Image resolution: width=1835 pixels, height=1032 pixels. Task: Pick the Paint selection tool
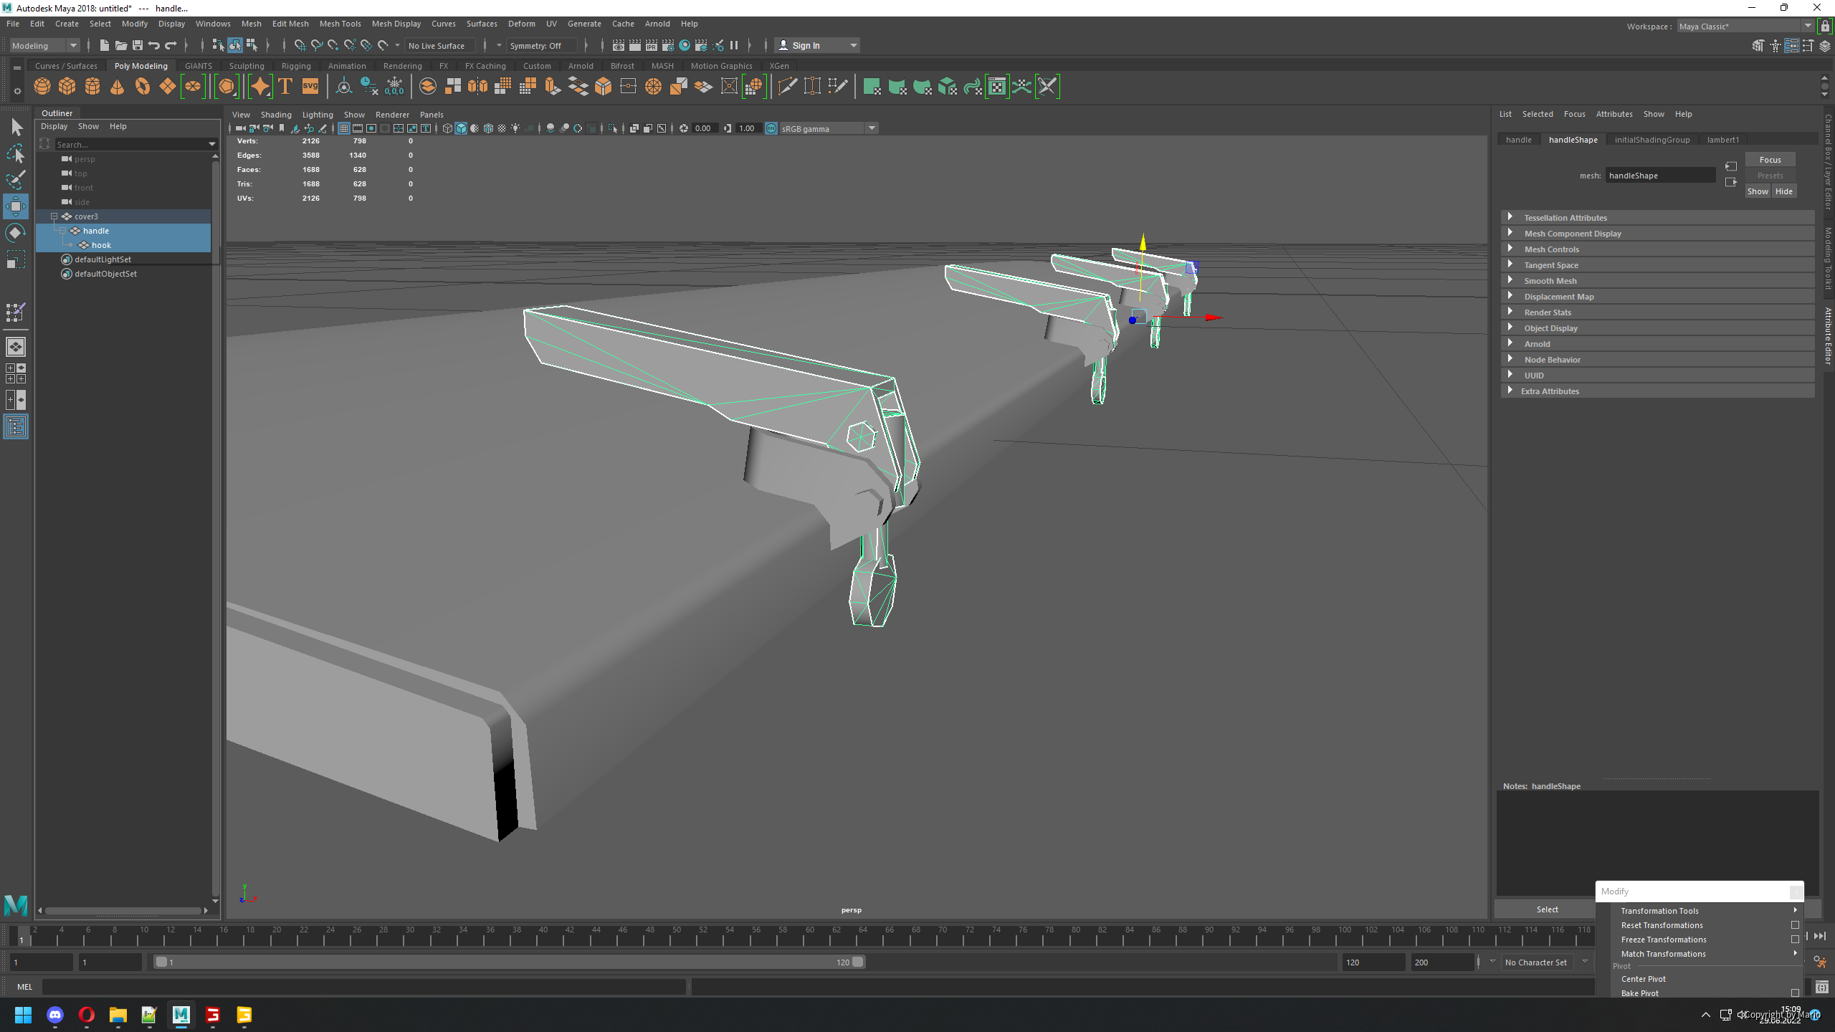click(16, 180)
